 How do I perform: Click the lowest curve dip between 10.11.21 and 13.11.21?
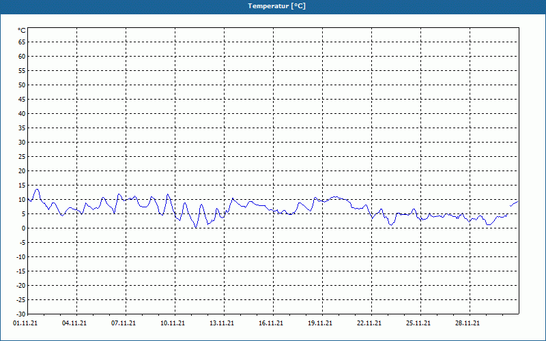[x=196, y=227]
